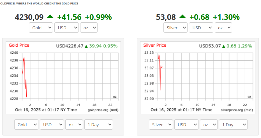Open the top silver oz unit dropdown
The height and width of the screenshot is (138, 261).
(x=223, y=28)
